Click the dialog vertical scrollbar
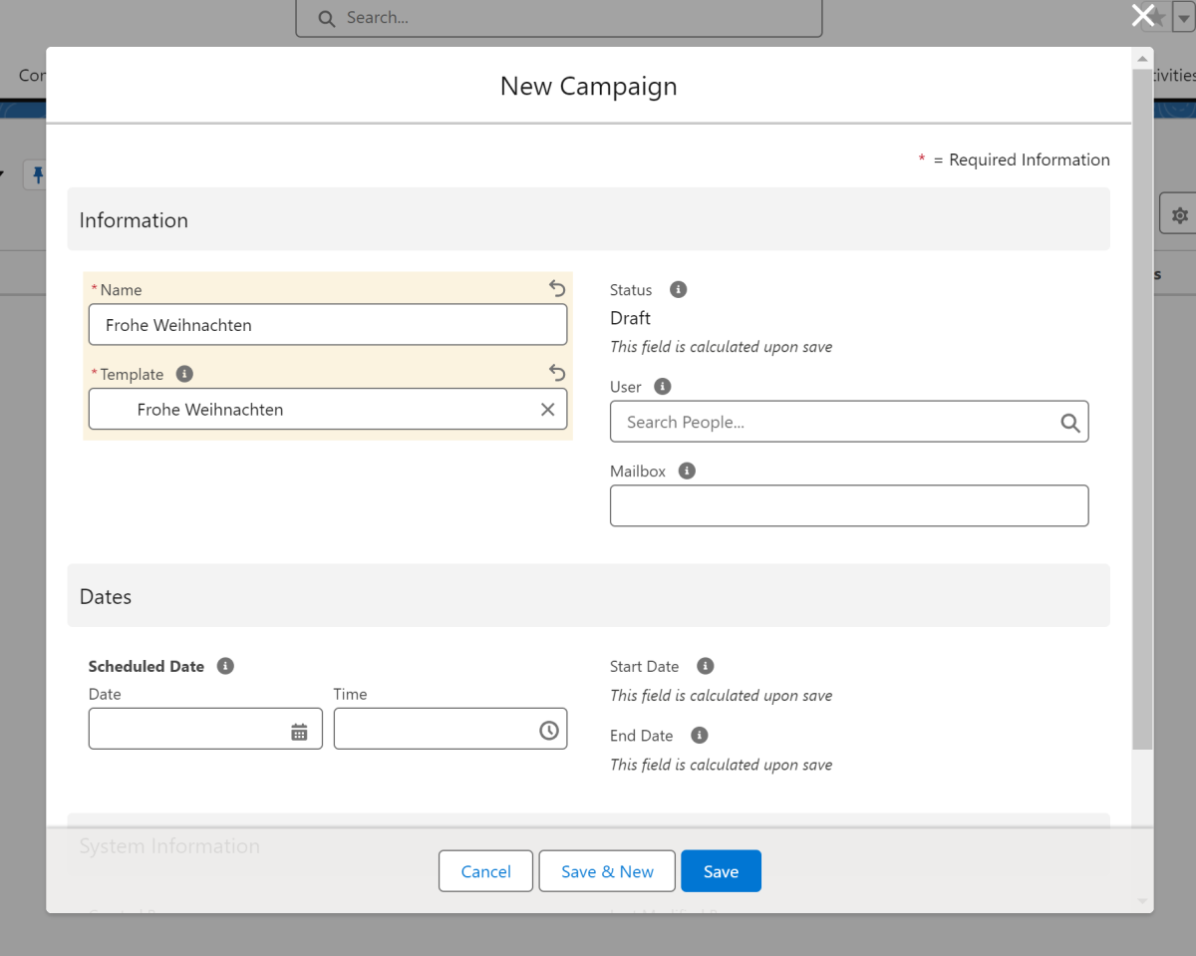 coord(1142,399)
